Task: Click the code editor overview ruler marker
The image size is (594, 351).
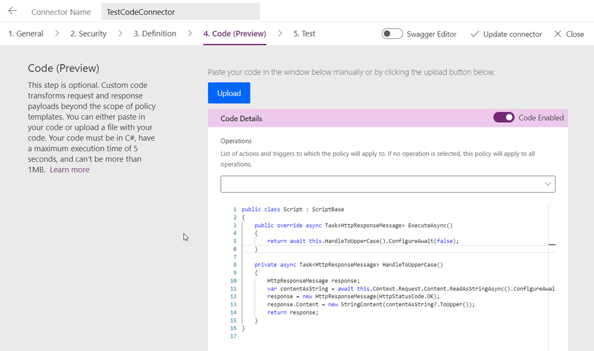Action: (x=552, y=244)
